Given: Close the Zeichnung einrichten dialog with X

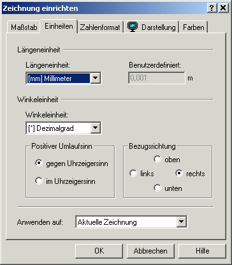Looking at the screenshot, I should coord(223,8).
